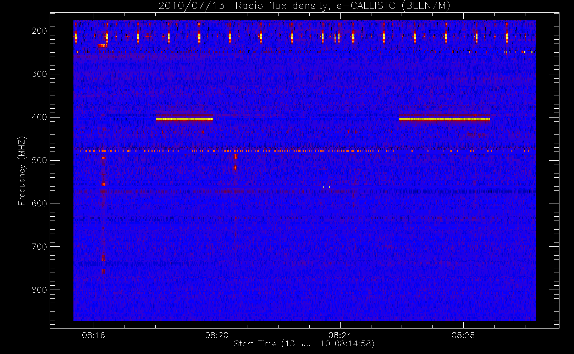Click the 08:28 time tick label
The image size is (574, 354).
point(463,335)
